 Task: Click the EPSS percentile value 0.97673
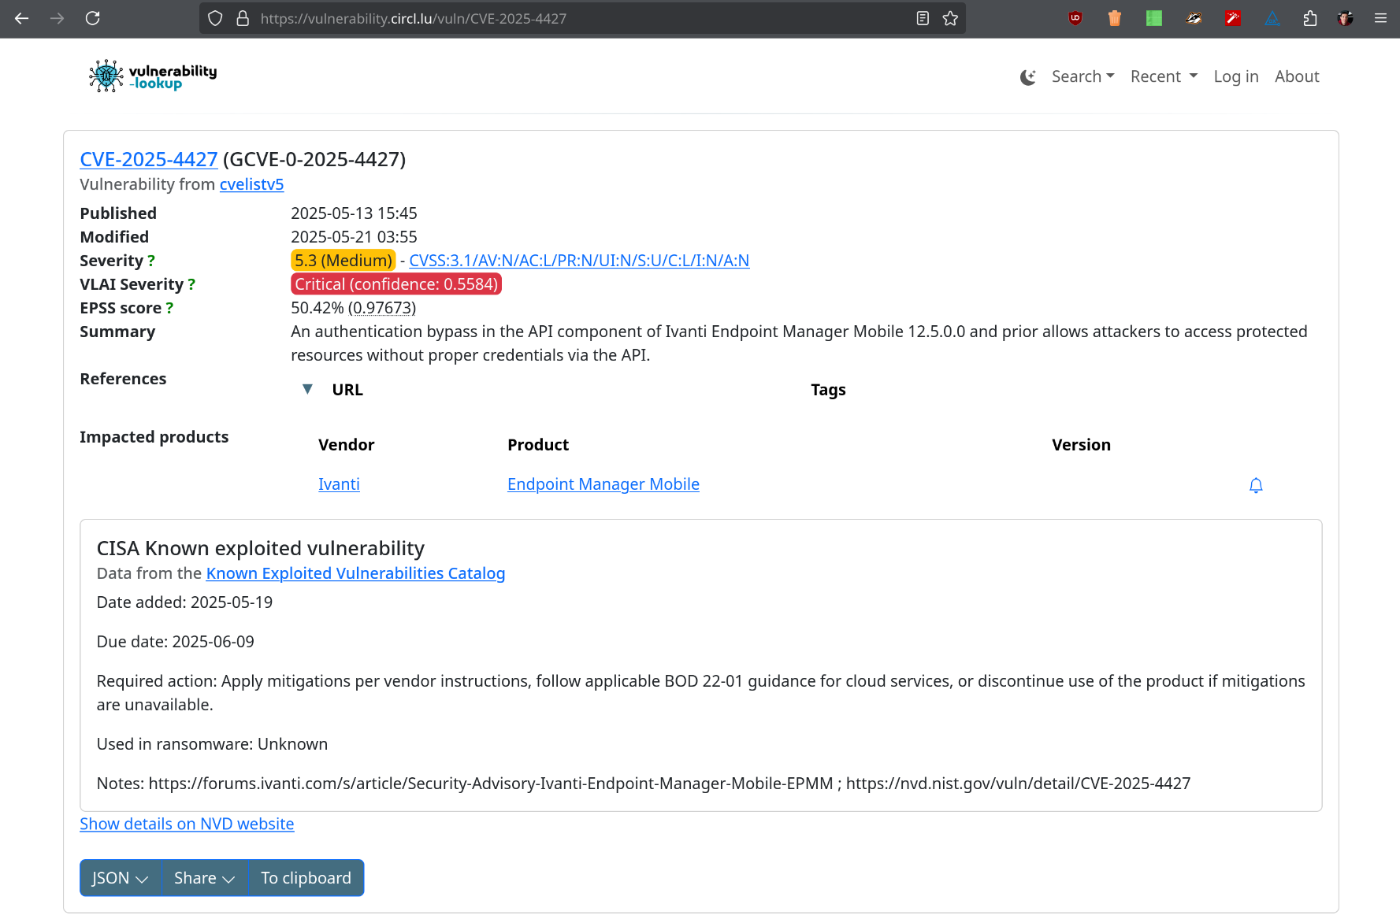pos(382,308)
